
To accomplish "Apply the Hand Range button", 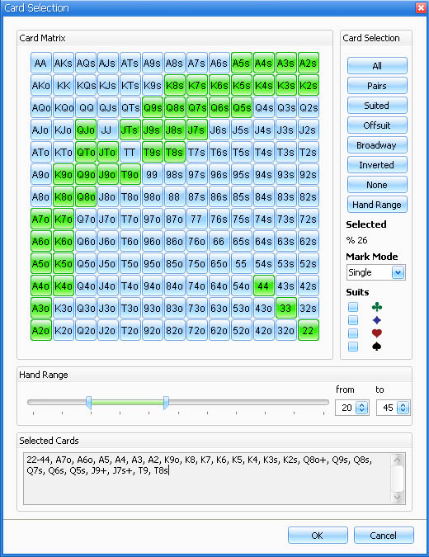I will [x=377, y=205].
